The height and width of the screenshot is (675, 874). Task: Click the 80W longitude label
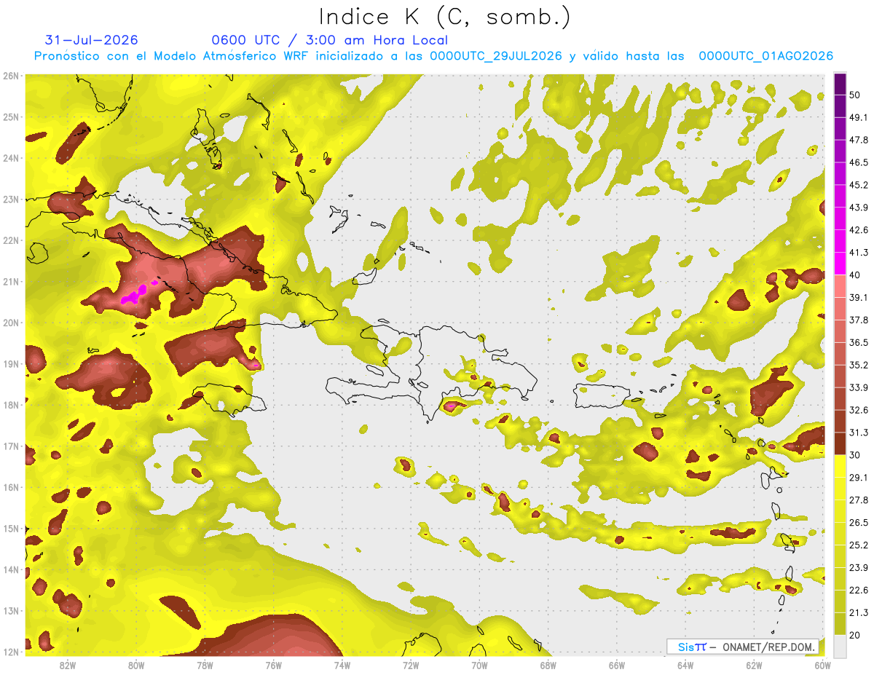tap(136, 665)
